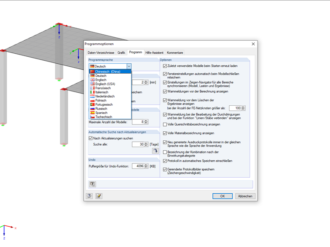Click the FE-Netzknoten value field 100
330x247 pixels.
click(x=235, y=108)
